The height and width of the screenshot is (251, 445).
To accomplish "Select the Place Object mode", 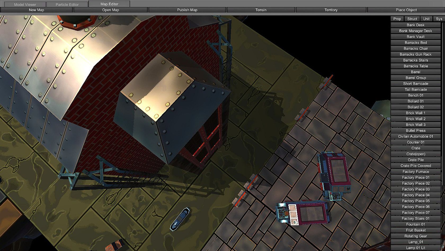I will tap(406, 10).
